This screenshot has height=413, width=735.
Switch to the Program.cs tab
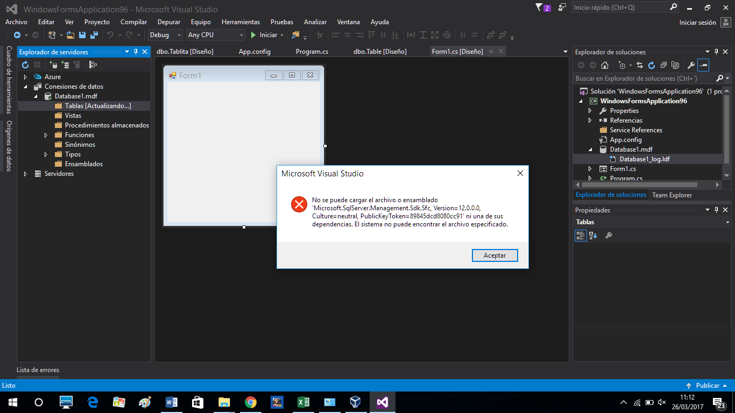click(312, 52)
